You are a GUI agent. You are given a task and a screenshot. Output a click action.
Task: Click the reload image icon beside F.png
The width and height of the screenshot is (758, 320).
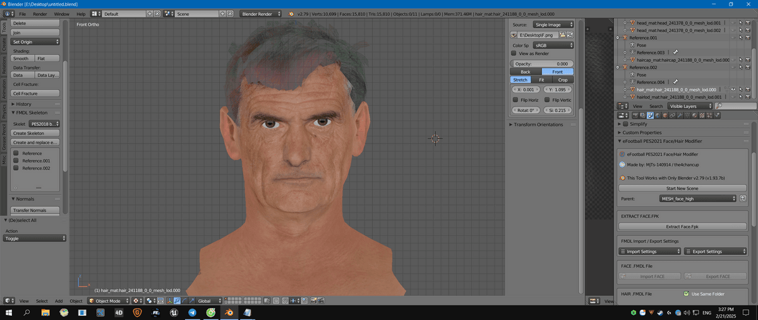coord(570,35)
